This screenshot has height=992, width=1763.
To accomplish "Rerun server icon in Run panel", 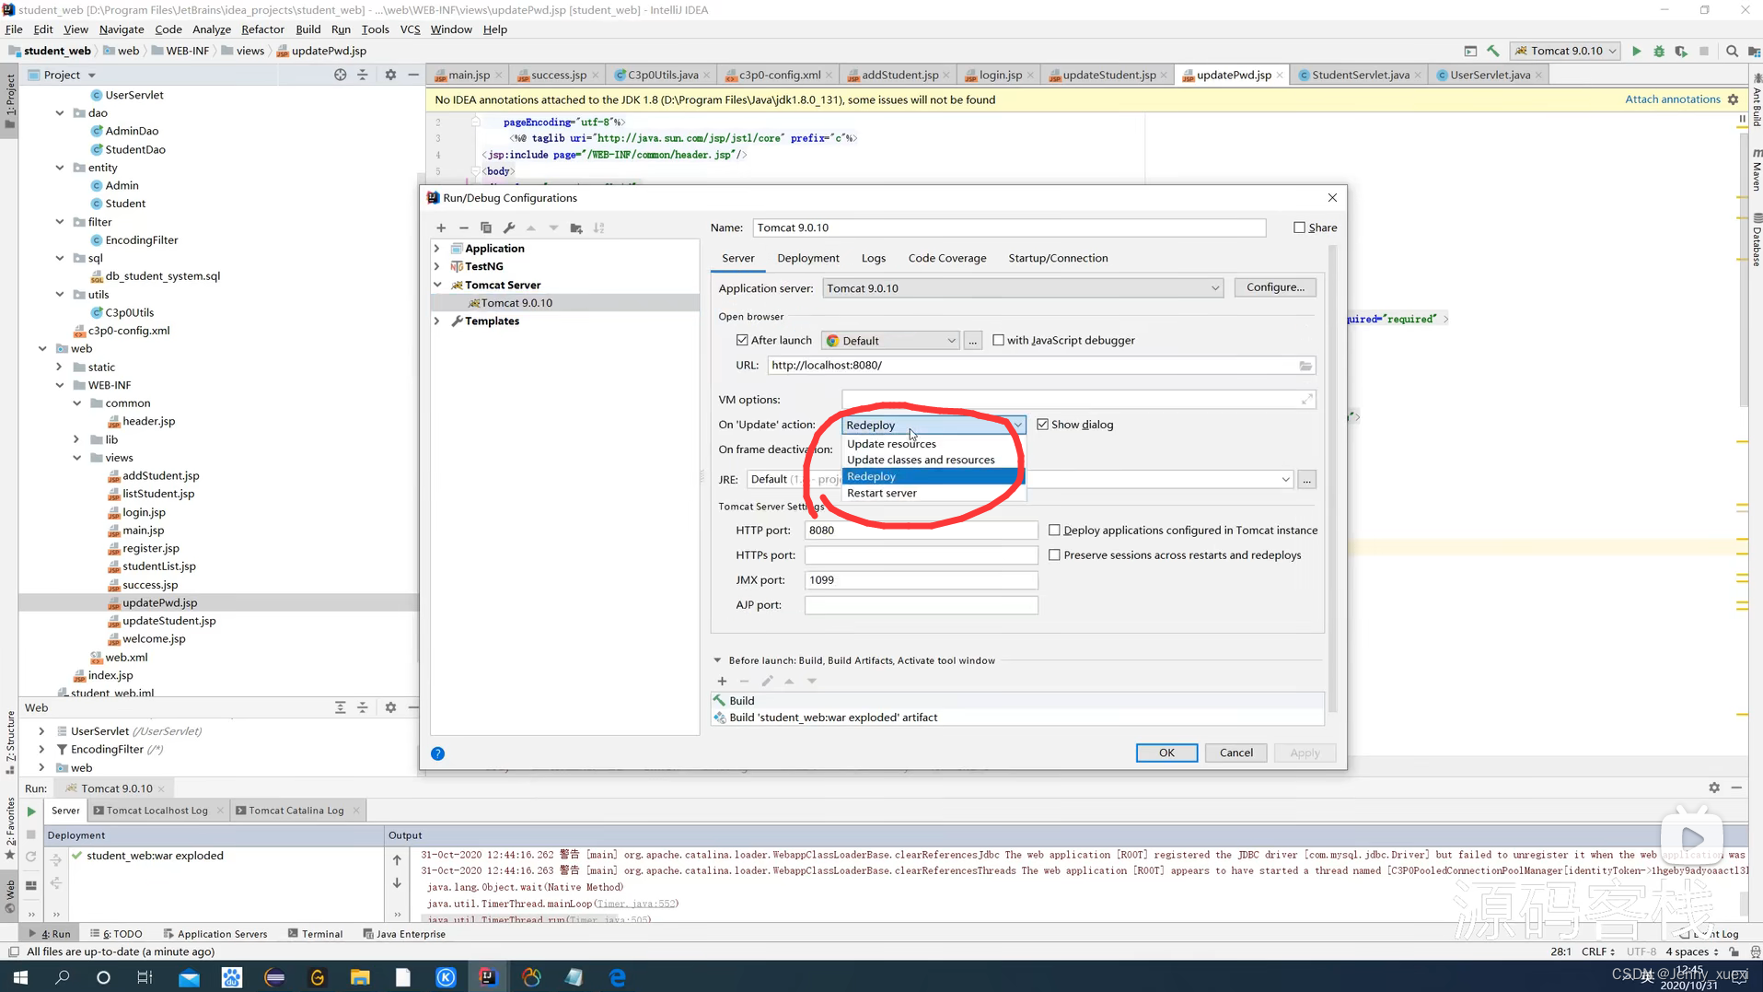I will 31,811.
